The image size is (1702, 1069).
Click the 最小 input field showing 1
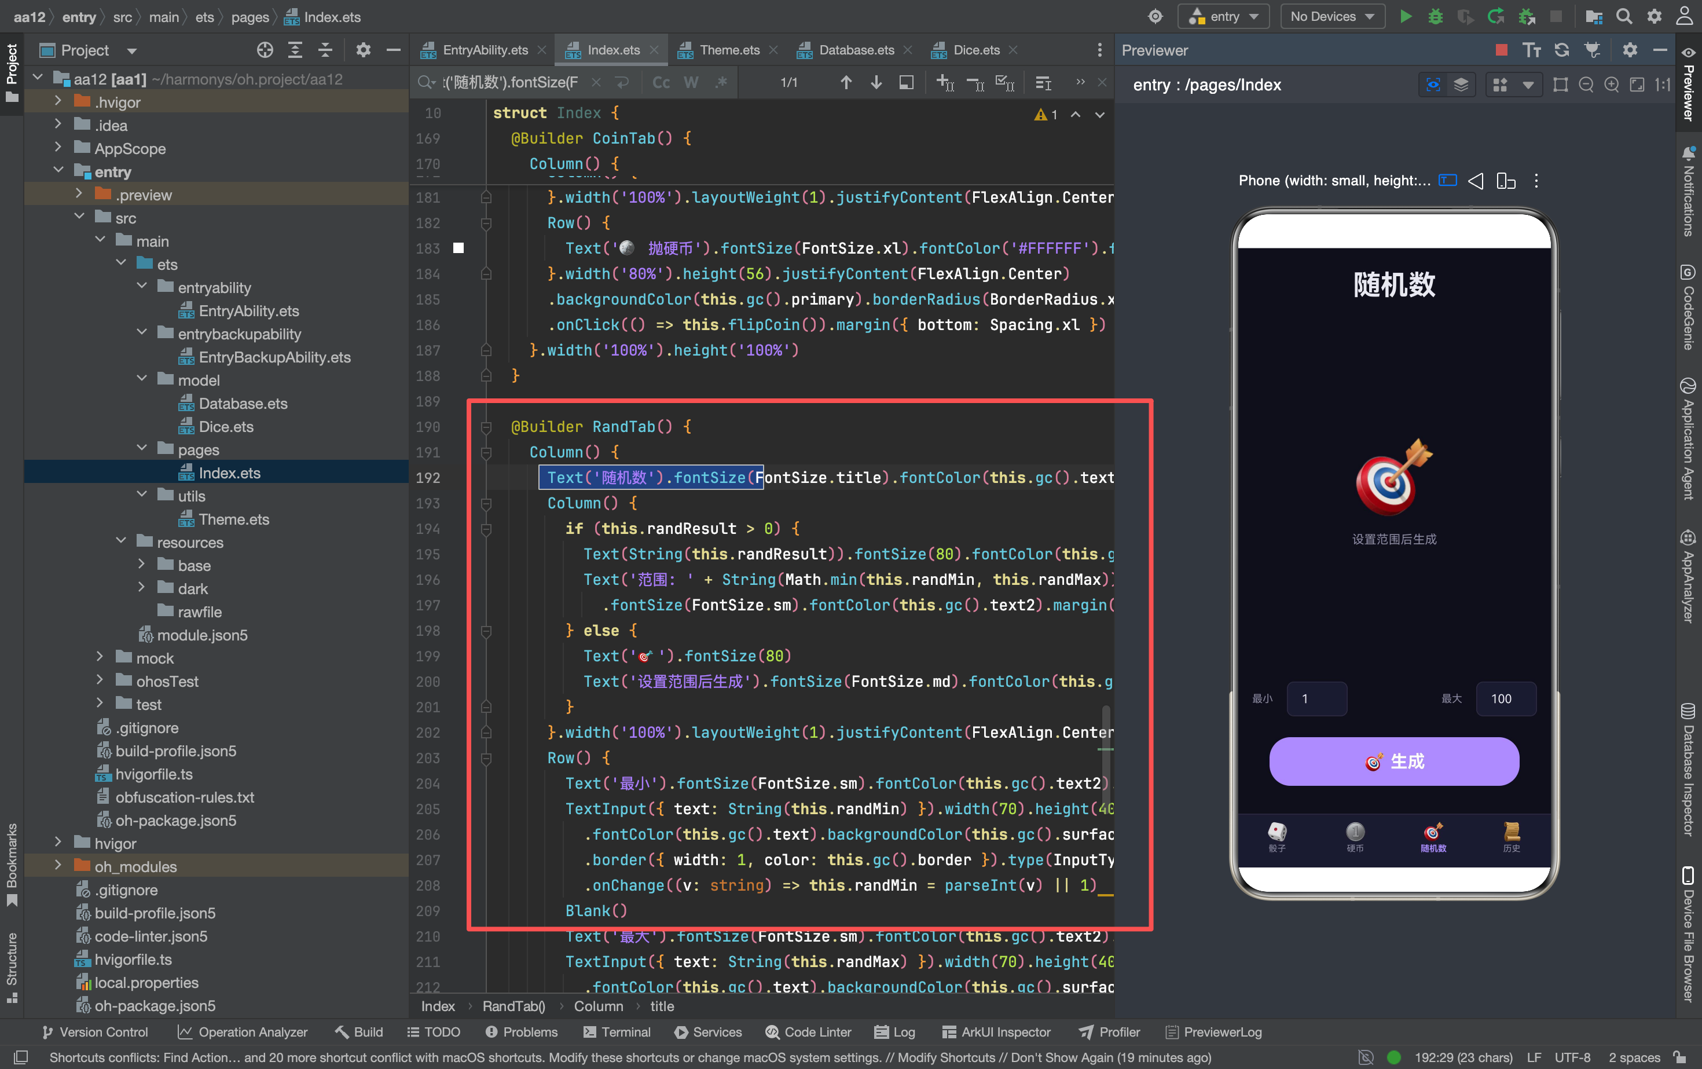[1317, 698]
